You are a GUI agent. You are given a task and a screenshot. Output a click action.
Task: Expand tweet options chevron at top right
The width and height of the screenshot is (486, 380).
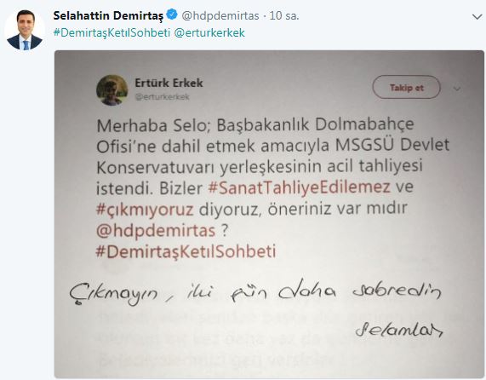477,17
